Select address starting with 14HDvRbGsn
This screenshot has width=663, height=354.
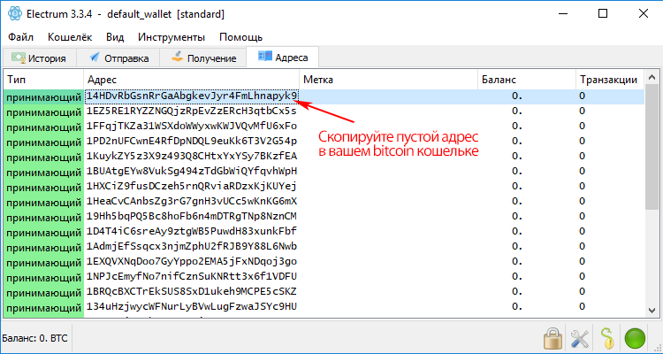click(x=191, y=96)
